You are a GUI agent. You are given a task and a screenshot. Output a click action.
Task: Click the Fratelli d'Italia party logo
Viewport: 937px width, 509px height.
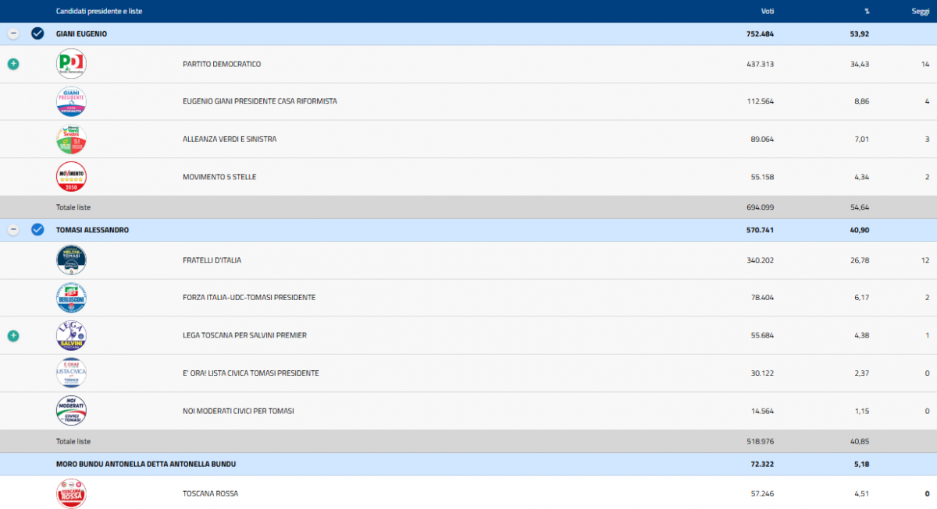71,260
